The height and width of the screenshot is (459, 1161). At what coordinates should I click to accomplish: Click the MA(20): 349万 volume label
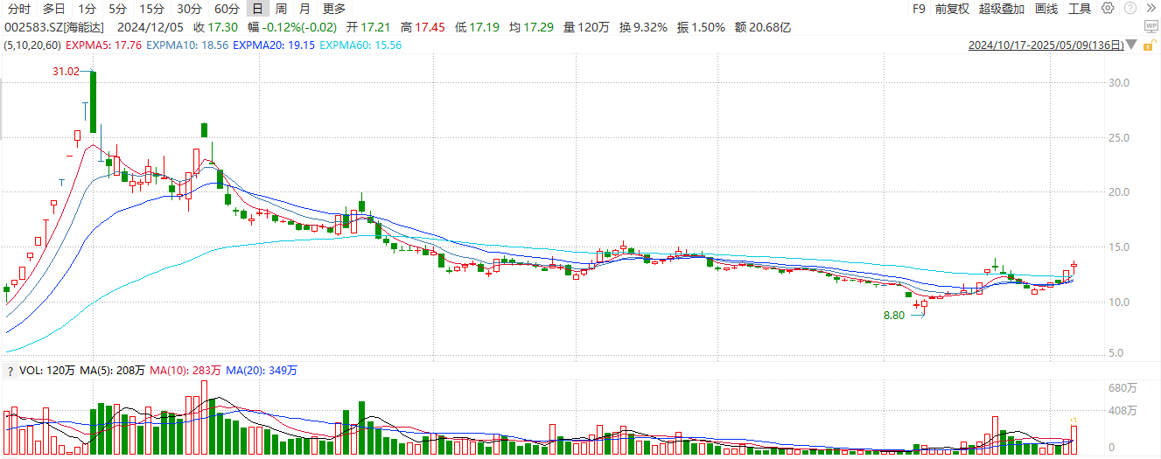[262, 372]
